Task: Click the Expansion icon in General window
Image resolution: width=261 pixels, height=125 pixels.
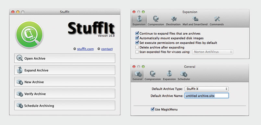Action: pyautogui.click(x=169, y=76)
